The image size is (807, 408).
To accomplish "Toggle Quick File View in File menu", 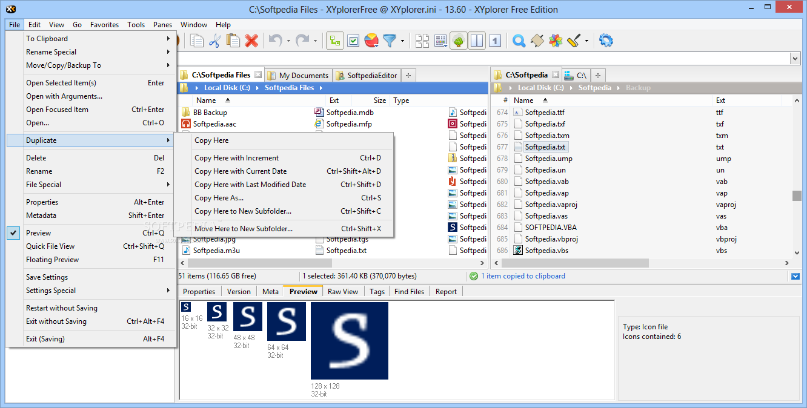I will point(91,246).
